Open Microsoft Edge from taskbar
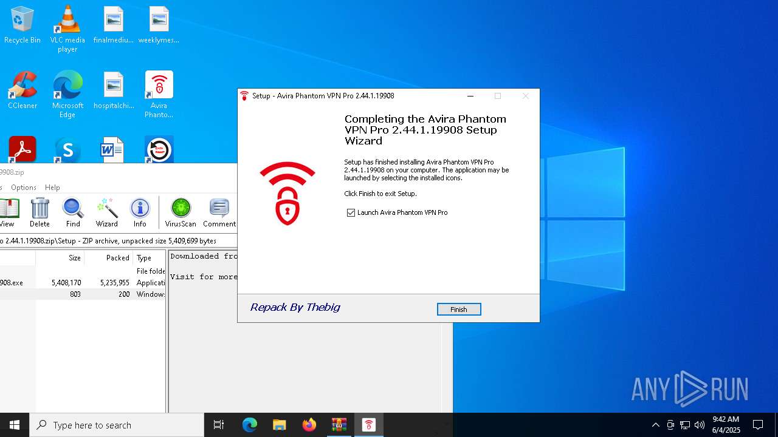Viewport: 778px width, 437px height. (x=250, y=425)
